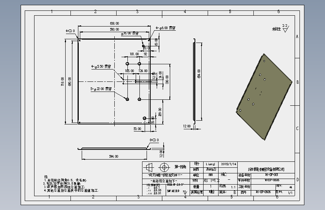The image size is (325, 210).
Task: Select the 92 dimension value
Action: pyautogui.click(x=145, y=54)
